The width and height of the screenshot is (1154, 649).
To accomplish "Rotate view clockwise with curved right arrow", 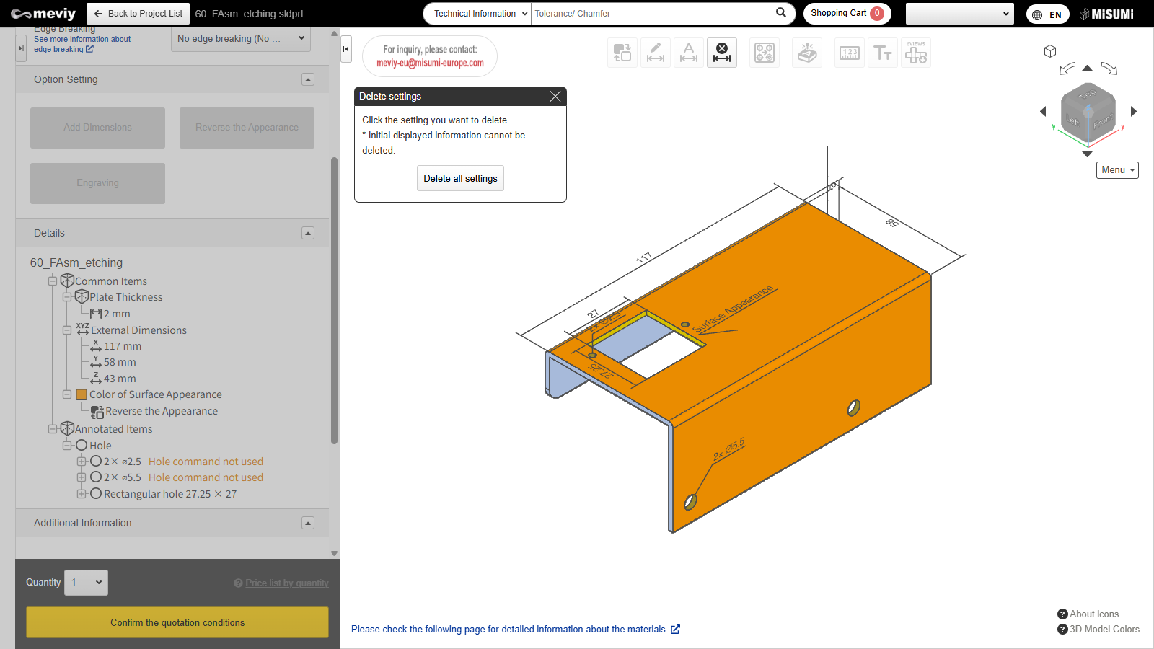I will coord(1109,69).
